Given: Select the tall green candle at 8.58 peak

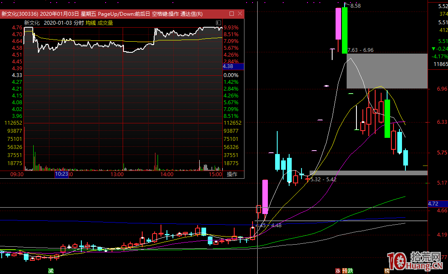Looking at the screenshot, I should coord(345,30).
